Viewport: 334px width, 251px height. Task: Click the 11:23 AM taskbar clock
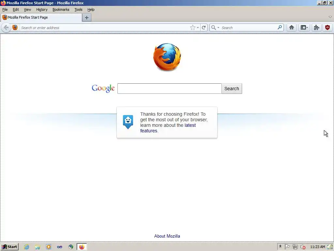pos(318,247)
